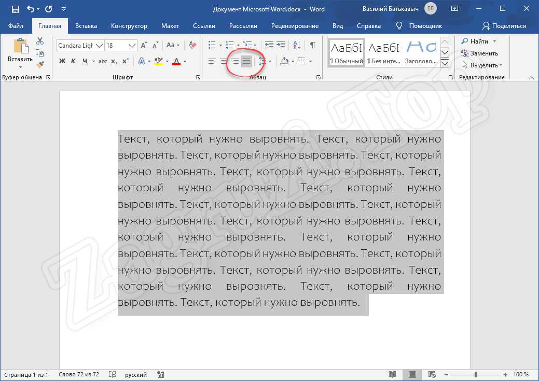Redo the last action
The width and height of the screenshot is (539, 381).
pyautogui.click(x=48, y=9)
